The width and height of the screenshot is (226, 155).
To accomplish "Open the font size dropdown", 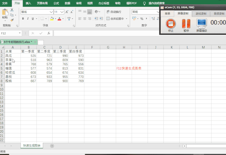I will pos(62,12).
